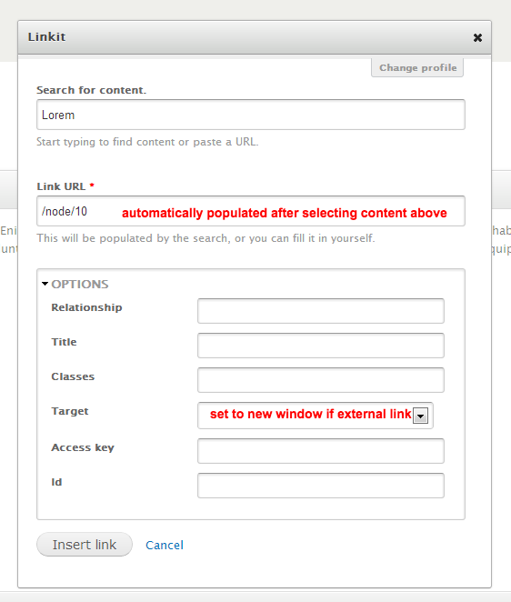Click the Access key label

pos(83,447)
